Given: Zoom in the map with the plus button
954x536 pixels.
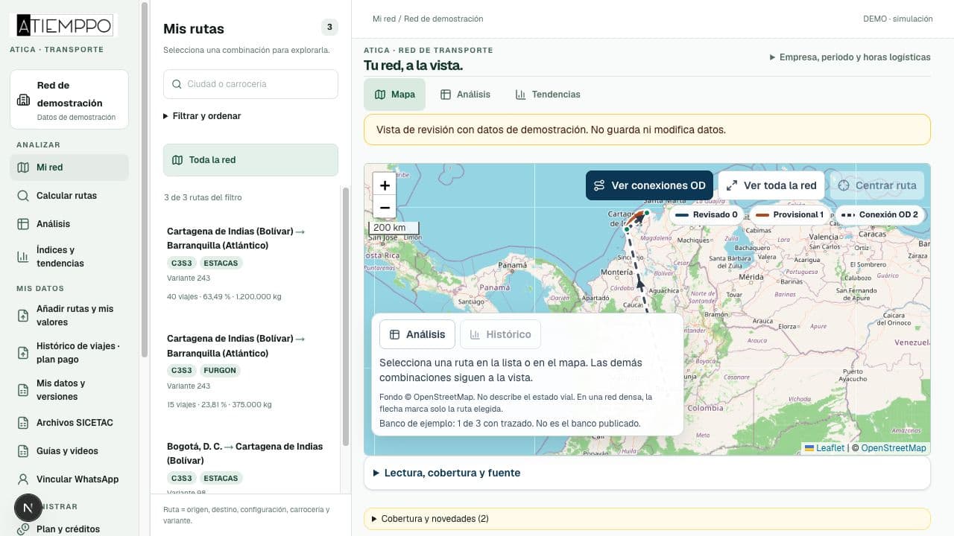Looking at the screenshot, I should point(385,185).
